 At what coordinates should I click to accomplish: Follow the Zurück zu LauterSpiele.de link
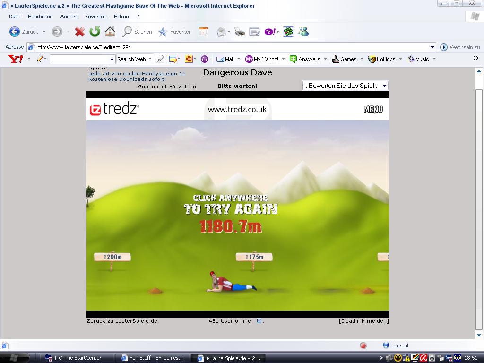[122, 321]
